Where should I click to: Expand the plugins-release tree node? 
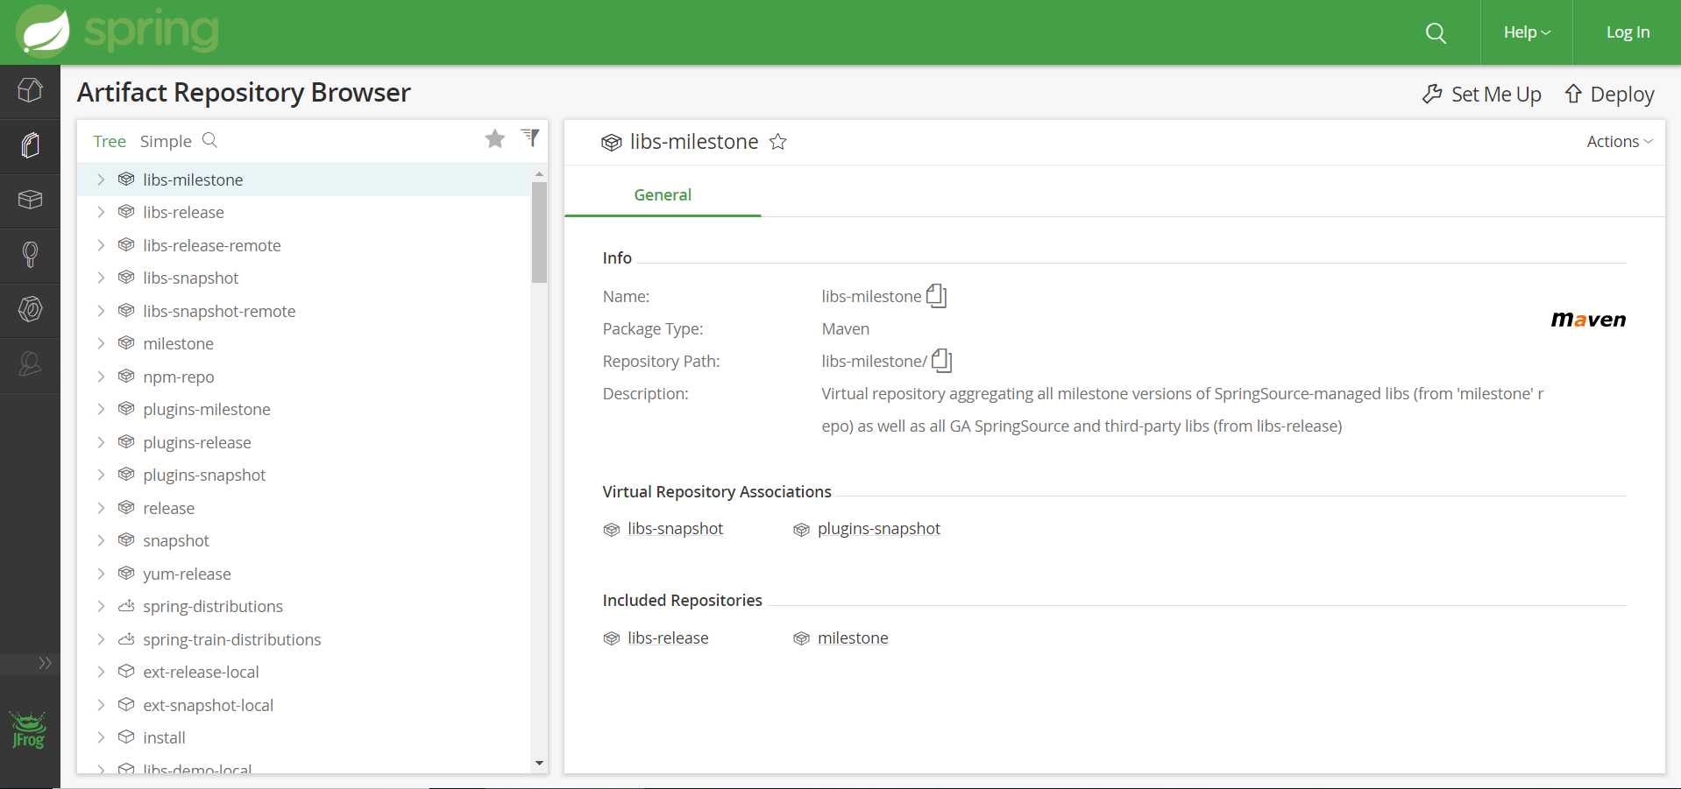coord(101,442)
